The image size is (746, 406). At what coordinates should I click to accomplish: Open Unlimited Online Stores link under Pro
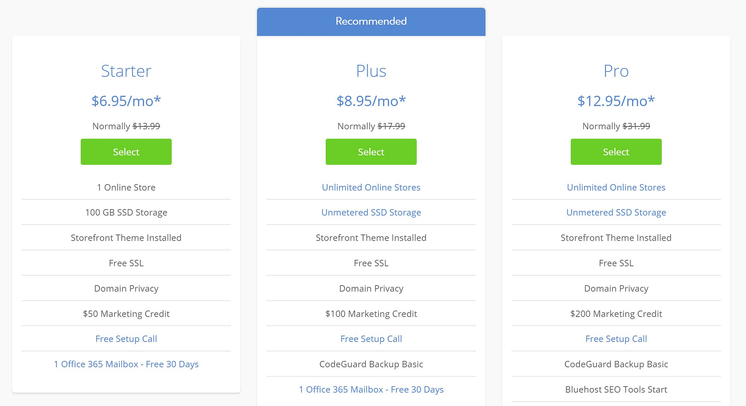coord(615,187)
